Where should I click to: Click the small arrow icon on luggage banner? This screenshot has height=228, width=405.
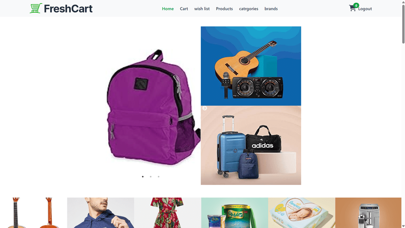pos(204,108)
